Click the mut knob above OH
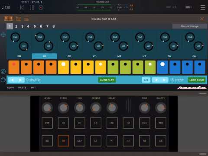Viewport: 208px width, 156px height. click(x=190, y=37)
